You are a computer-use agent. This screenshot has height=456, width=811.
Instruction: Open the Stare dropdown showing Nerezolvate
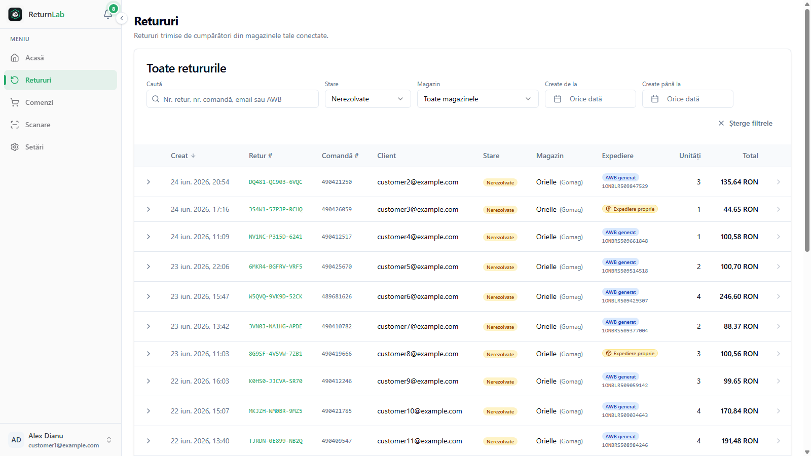tap(368, 99)
